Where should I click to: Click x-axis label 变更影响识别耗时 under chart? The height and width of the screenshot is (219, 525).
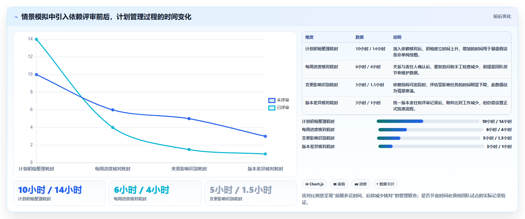tap(189, 169)
